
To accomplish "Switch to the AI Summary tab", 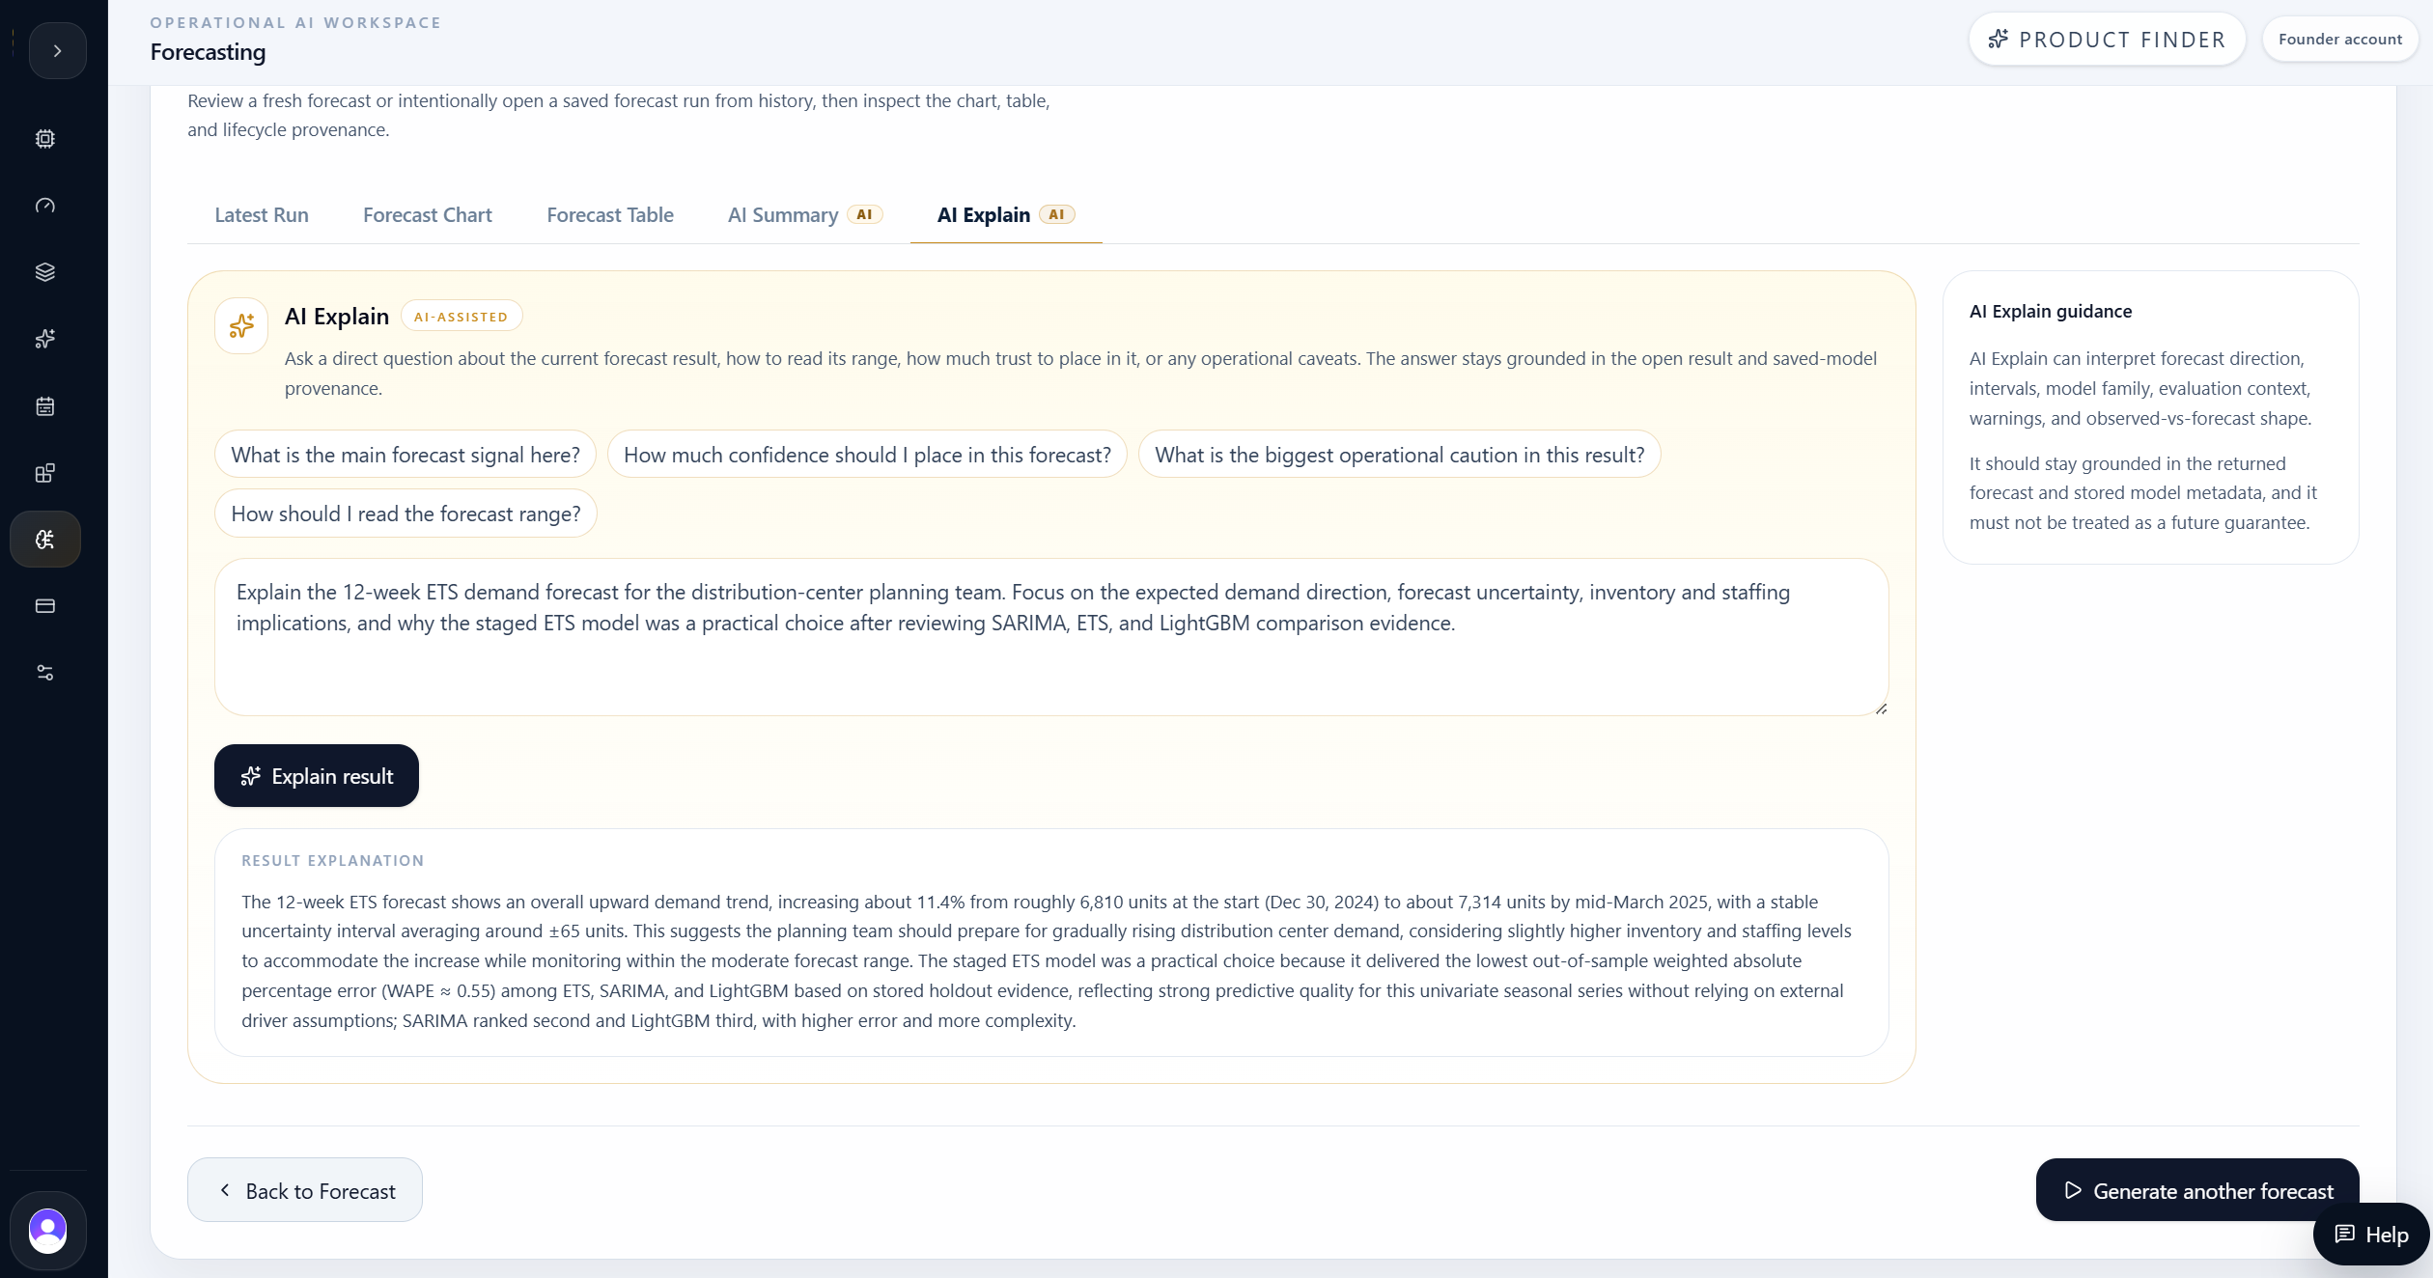I will point(805,215).
